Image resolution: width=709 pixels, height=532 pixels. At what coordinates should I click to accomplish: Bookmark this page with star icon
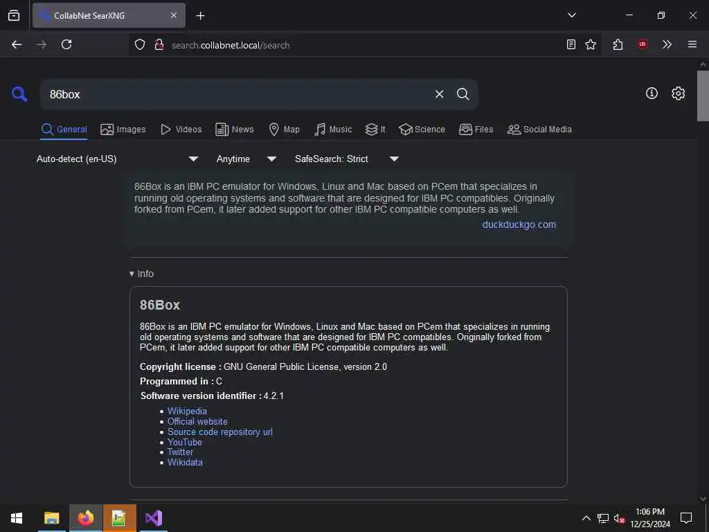click(591, 44)
